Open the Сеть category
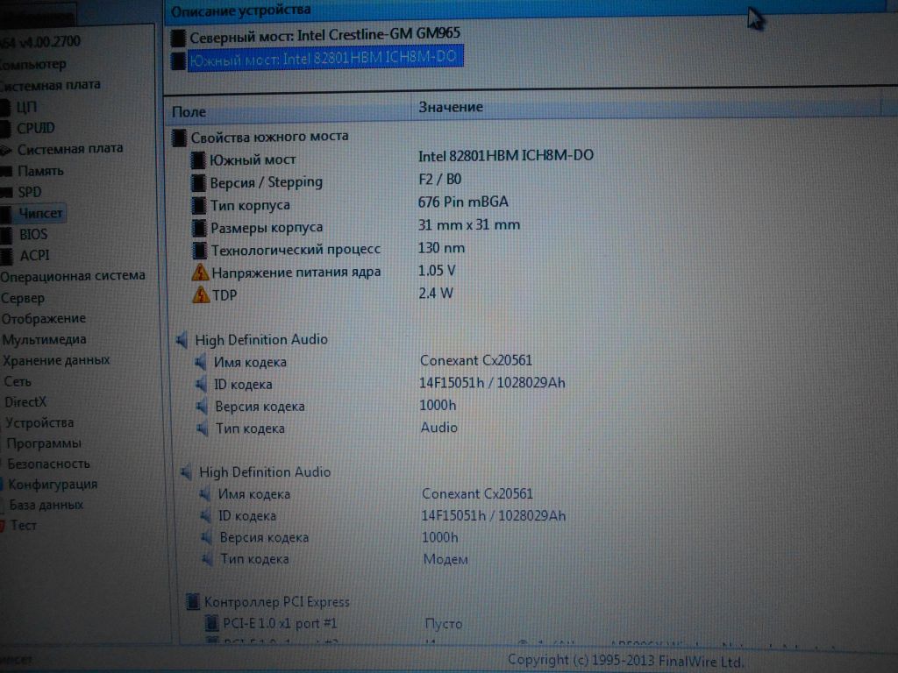Screen dimensions: 898x673 click(18, 381)
